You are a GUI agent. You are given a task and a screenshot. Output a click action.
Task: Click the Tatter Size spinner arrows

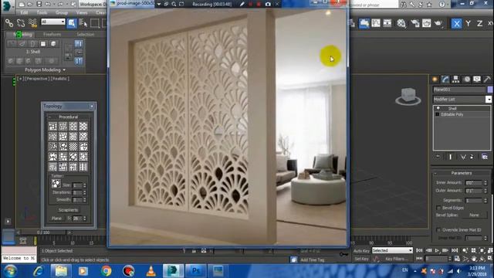[x=84, y=185]
